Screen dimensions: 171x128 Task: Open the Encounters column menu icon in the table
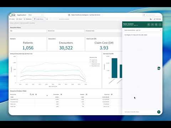pyautogui.click(x=61, y=95)
